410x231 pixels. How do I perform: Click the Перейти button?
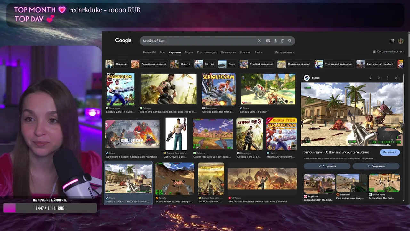pos(390,152)
